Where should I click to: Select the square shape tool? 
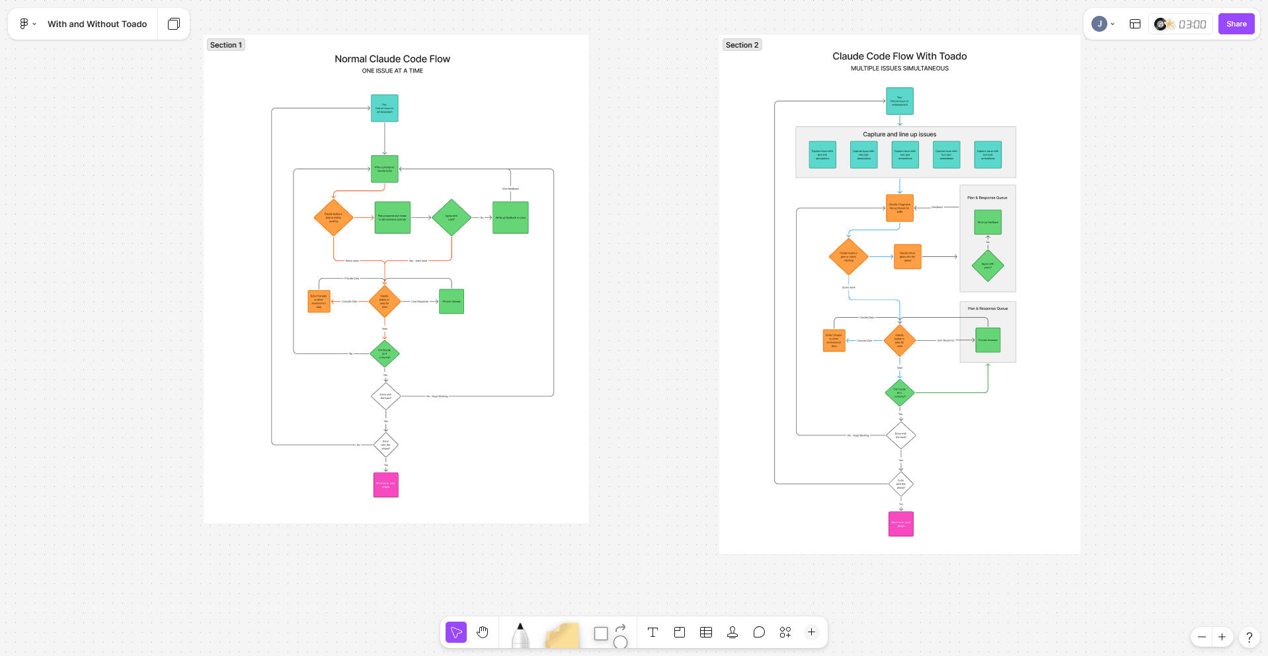(601, 634)
